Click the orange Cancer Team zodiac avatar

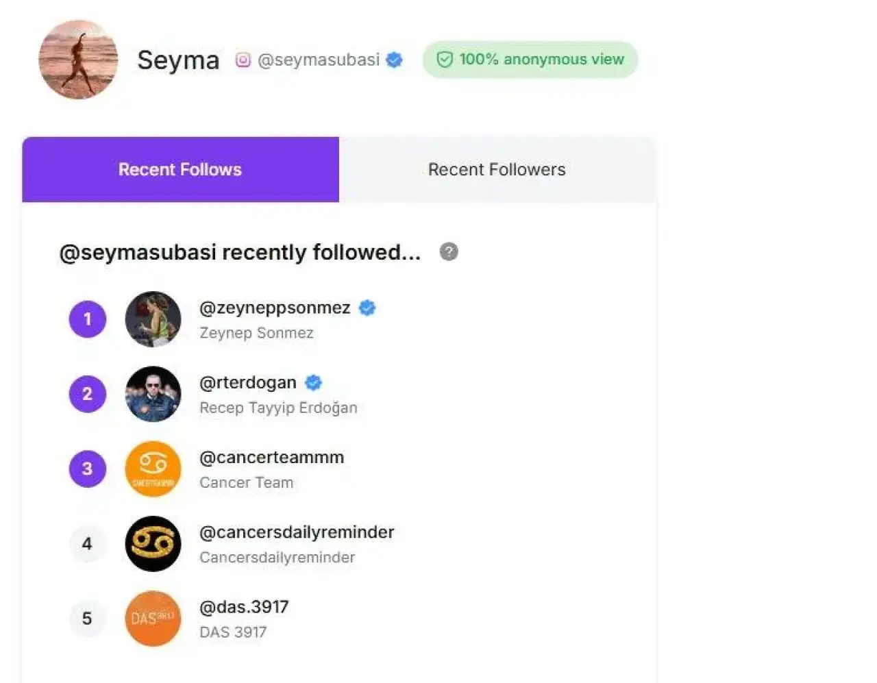pyautogui.click(x=153, y=469)
